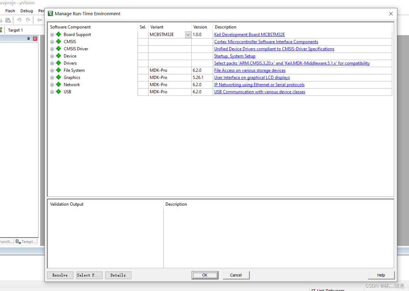The image size is (409, 291).
Task: Click the Board Support component diamond icon
Action: click(58, 34)
